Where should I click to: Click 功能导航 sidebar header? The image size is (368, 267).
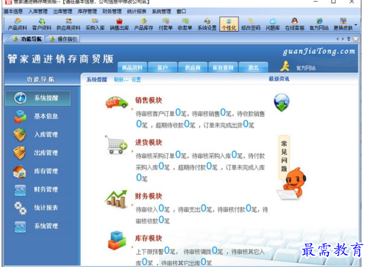(x=40, y=80)
